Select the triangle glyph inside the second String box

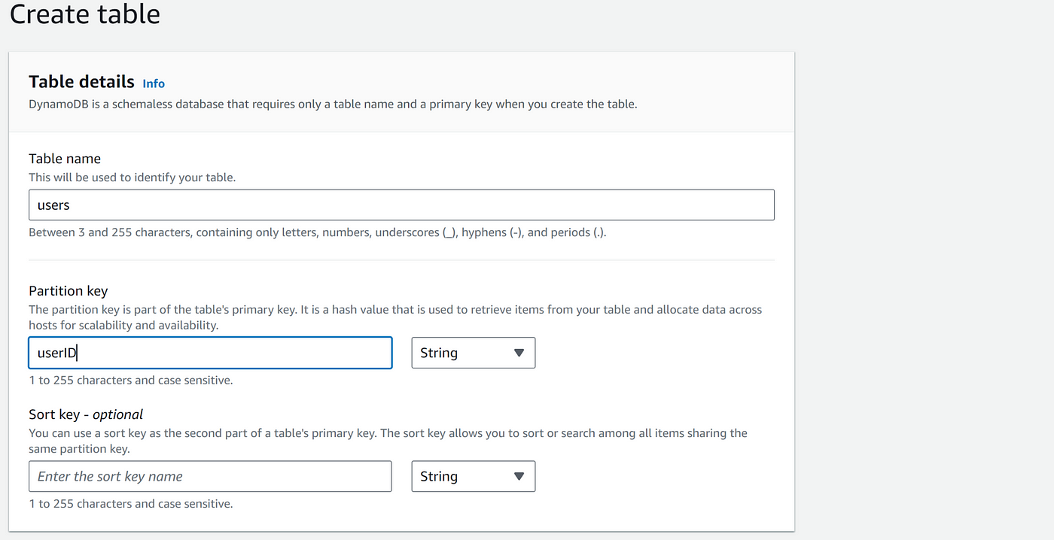519,476
